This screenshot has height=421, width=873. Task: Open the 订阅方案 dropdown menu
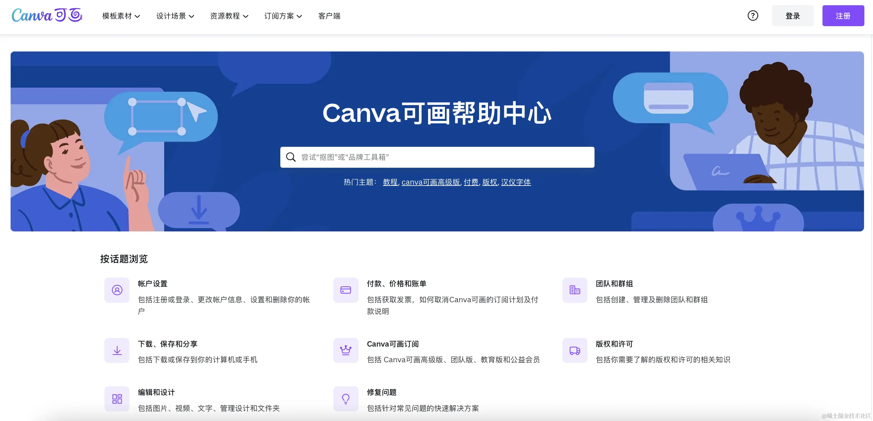pos(283,16)
